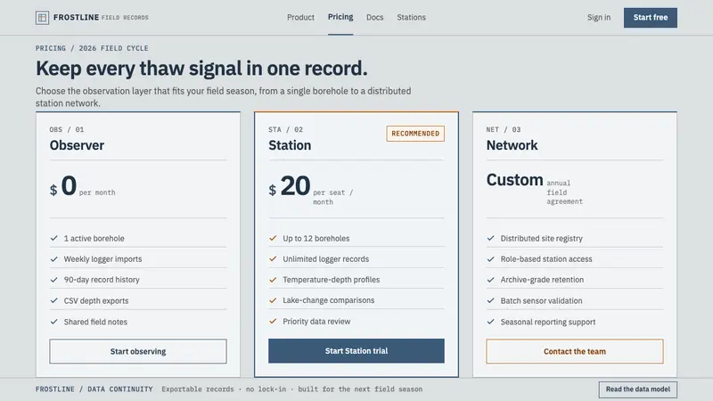Screen dimensions: 713x401
Task: Click checkmark beside Archive-grade retention
Action: pyautogui.click(x=491, y=280)
